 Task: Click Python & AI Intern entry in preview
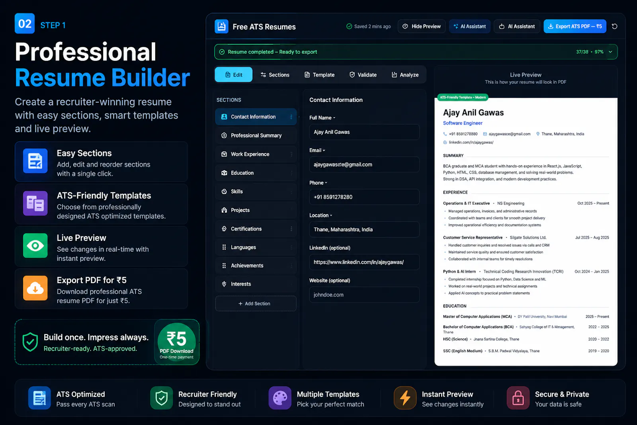click(459, 272)
